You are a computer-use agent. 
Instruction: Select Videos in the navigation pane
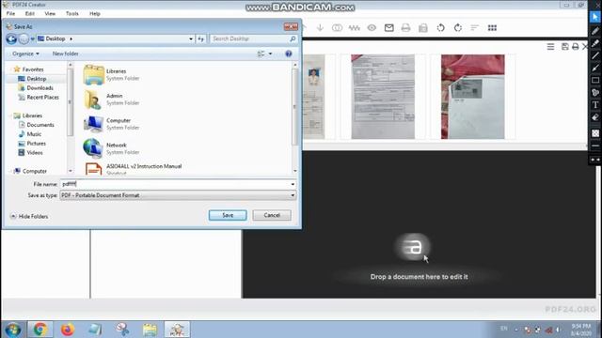(35, 152)
